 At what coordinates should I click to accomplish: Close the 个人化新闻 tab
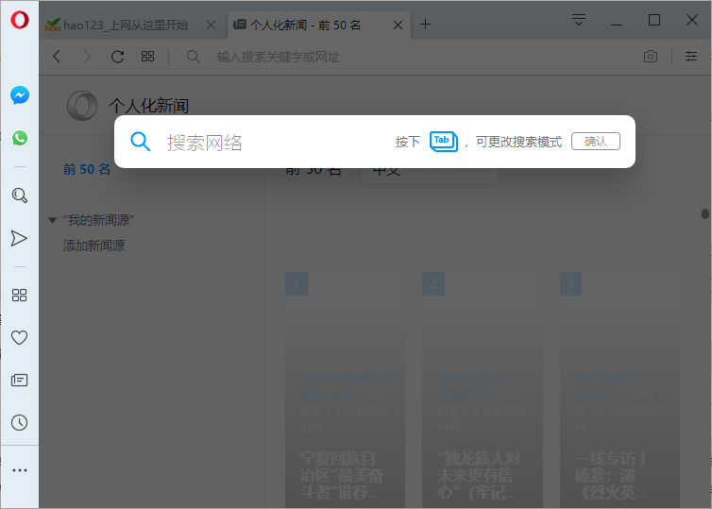[398, 25]
